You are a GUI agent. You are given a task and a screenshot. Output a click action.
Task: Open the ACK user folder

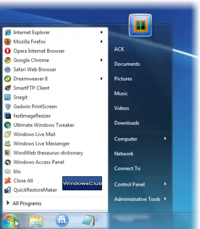point(119,49)
